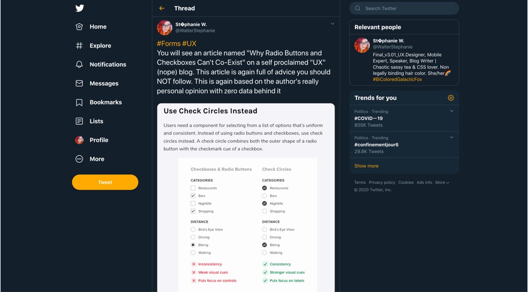Open Profile from the sidebar menu
This screenshot has height=292, width=528.
point(98,140)
